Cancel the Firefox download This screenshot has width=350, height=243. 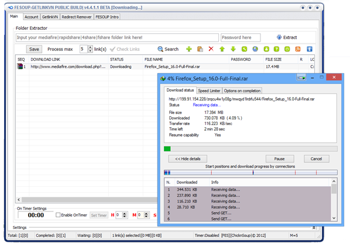(316, 158)
